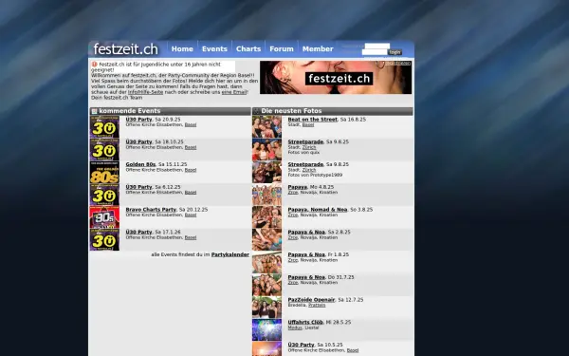
Task: Open the festzeit.ch banner image
Action: click(x=336, y=78)
